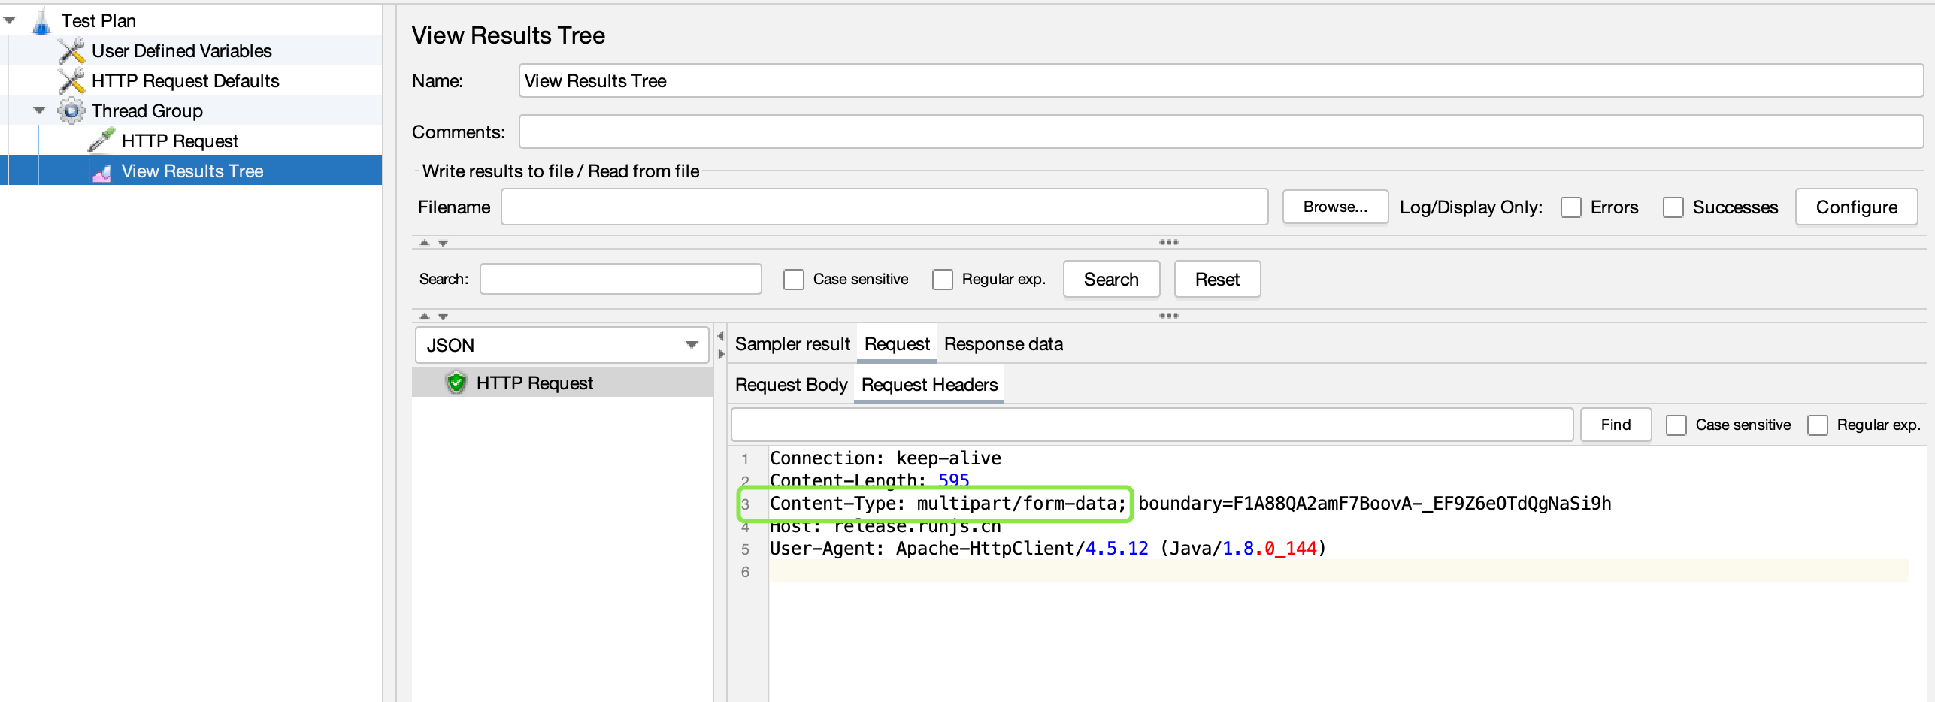Click the empty line 6 in headers
Viewport: 1935px width, 702px height.
(x=1338, y=571)
